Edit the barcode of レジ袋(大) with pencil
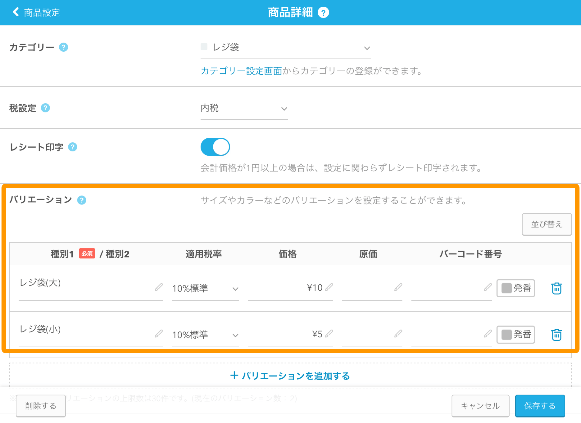The image size is (581, 423). click(487, 287)
